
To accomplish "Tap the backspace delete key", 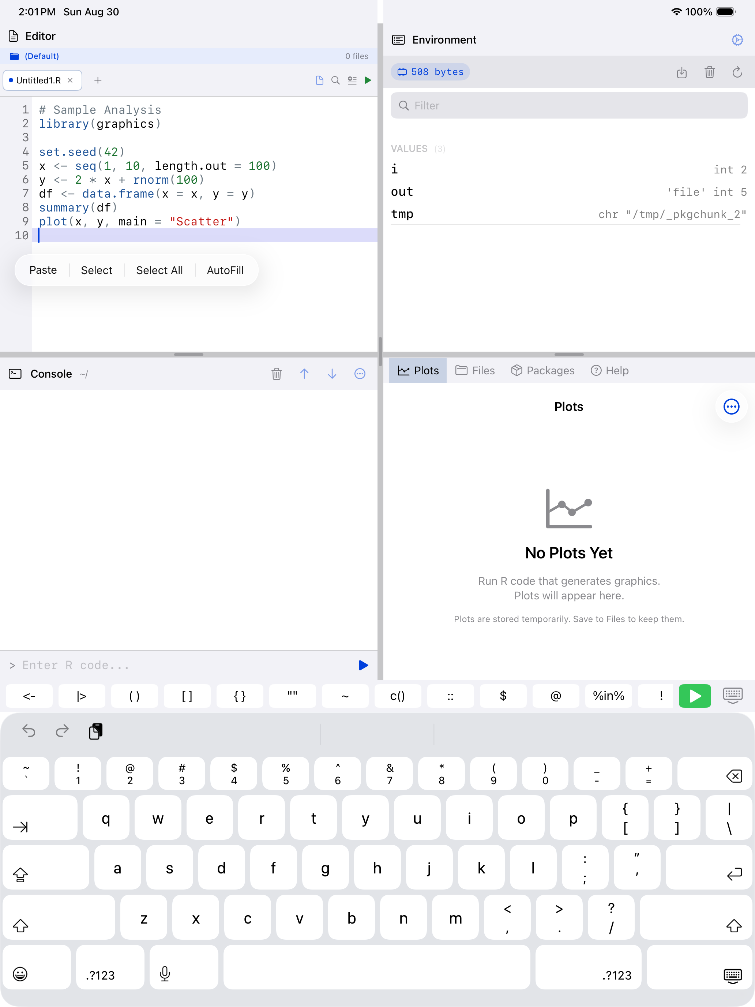I will (x=714, y=773).
